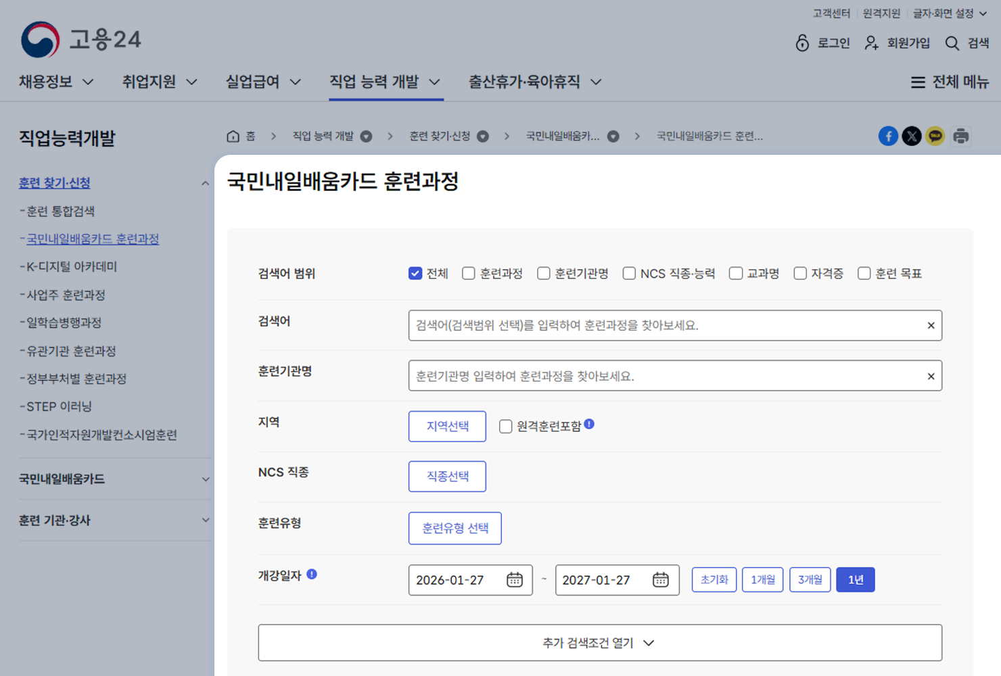This screenshot has height=676, width=1001.
Task: Expand 추가 검색조건 열기
Action: (599, 642)
